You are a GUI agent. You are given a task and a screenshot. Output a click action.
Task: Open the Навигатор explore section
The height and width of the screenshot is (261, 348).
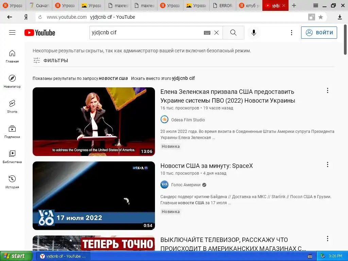click(x=12, y=82)
